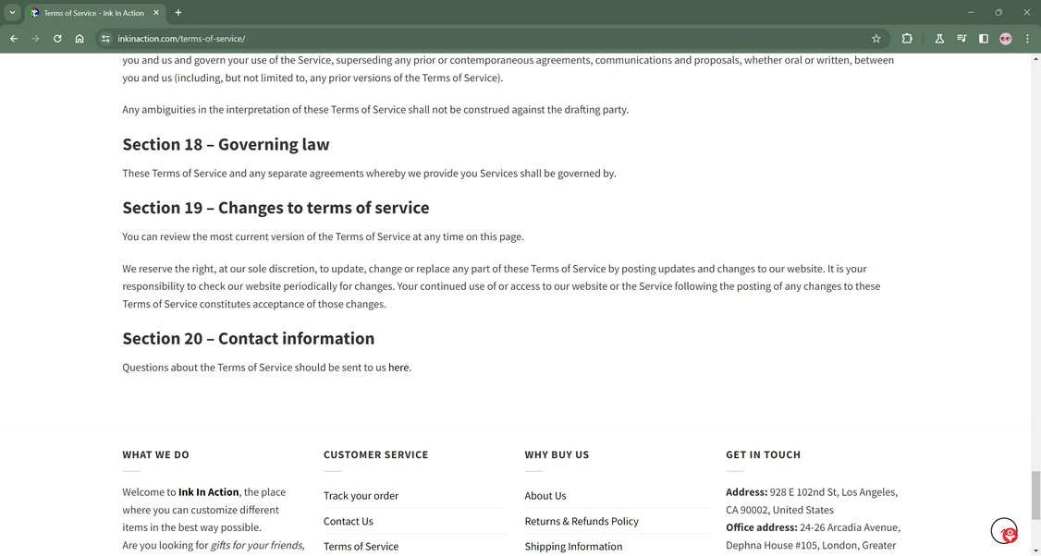This screenshot has width=1041, height=556.
Task: Click the back navigation arrow
Action: (x=13, y=39)
